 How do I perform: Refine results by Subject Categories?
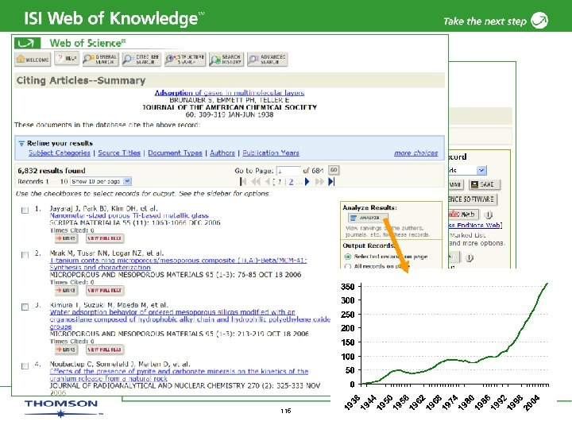(x=59, y=153)
